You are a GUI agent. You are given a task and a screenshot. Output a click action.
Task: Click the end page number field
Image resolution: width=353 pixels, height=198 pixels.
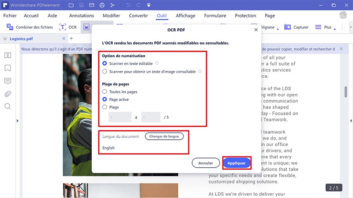tap(151, 117)
